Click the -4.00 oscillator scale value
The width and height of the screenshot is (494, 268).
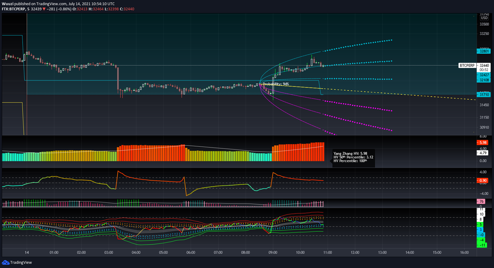tap(483, 193)
